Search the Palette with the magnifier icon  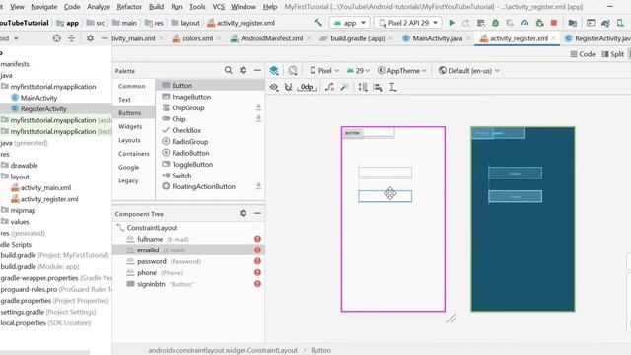pyautogui.click(x=228, y=70)
